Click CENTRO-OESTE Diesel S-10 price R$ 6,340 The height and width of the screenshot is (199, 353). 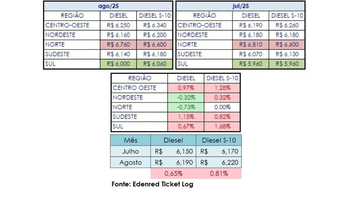click(155, 25)
